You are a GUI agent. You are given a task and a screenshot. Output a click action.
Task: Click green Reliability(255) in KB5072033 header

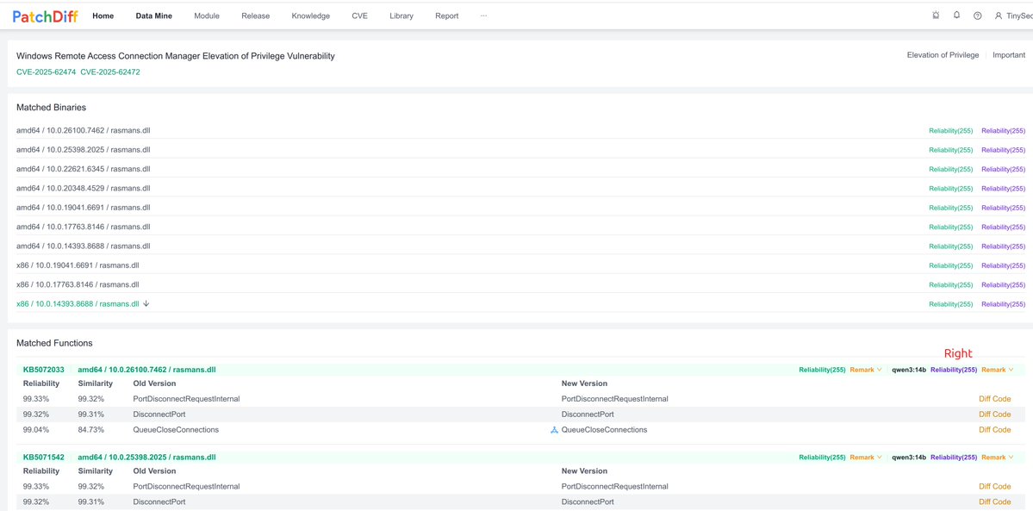coord(822,370)
